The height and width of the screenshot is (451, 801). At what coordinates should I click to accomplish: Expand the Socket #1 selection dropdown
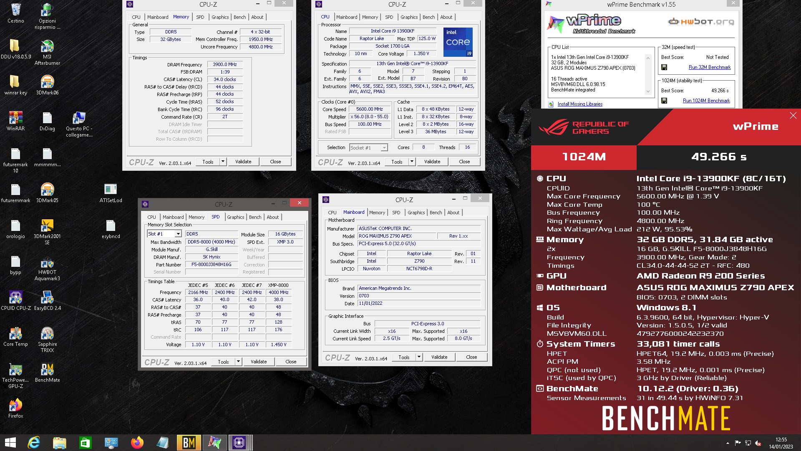(x=384, y=147)
